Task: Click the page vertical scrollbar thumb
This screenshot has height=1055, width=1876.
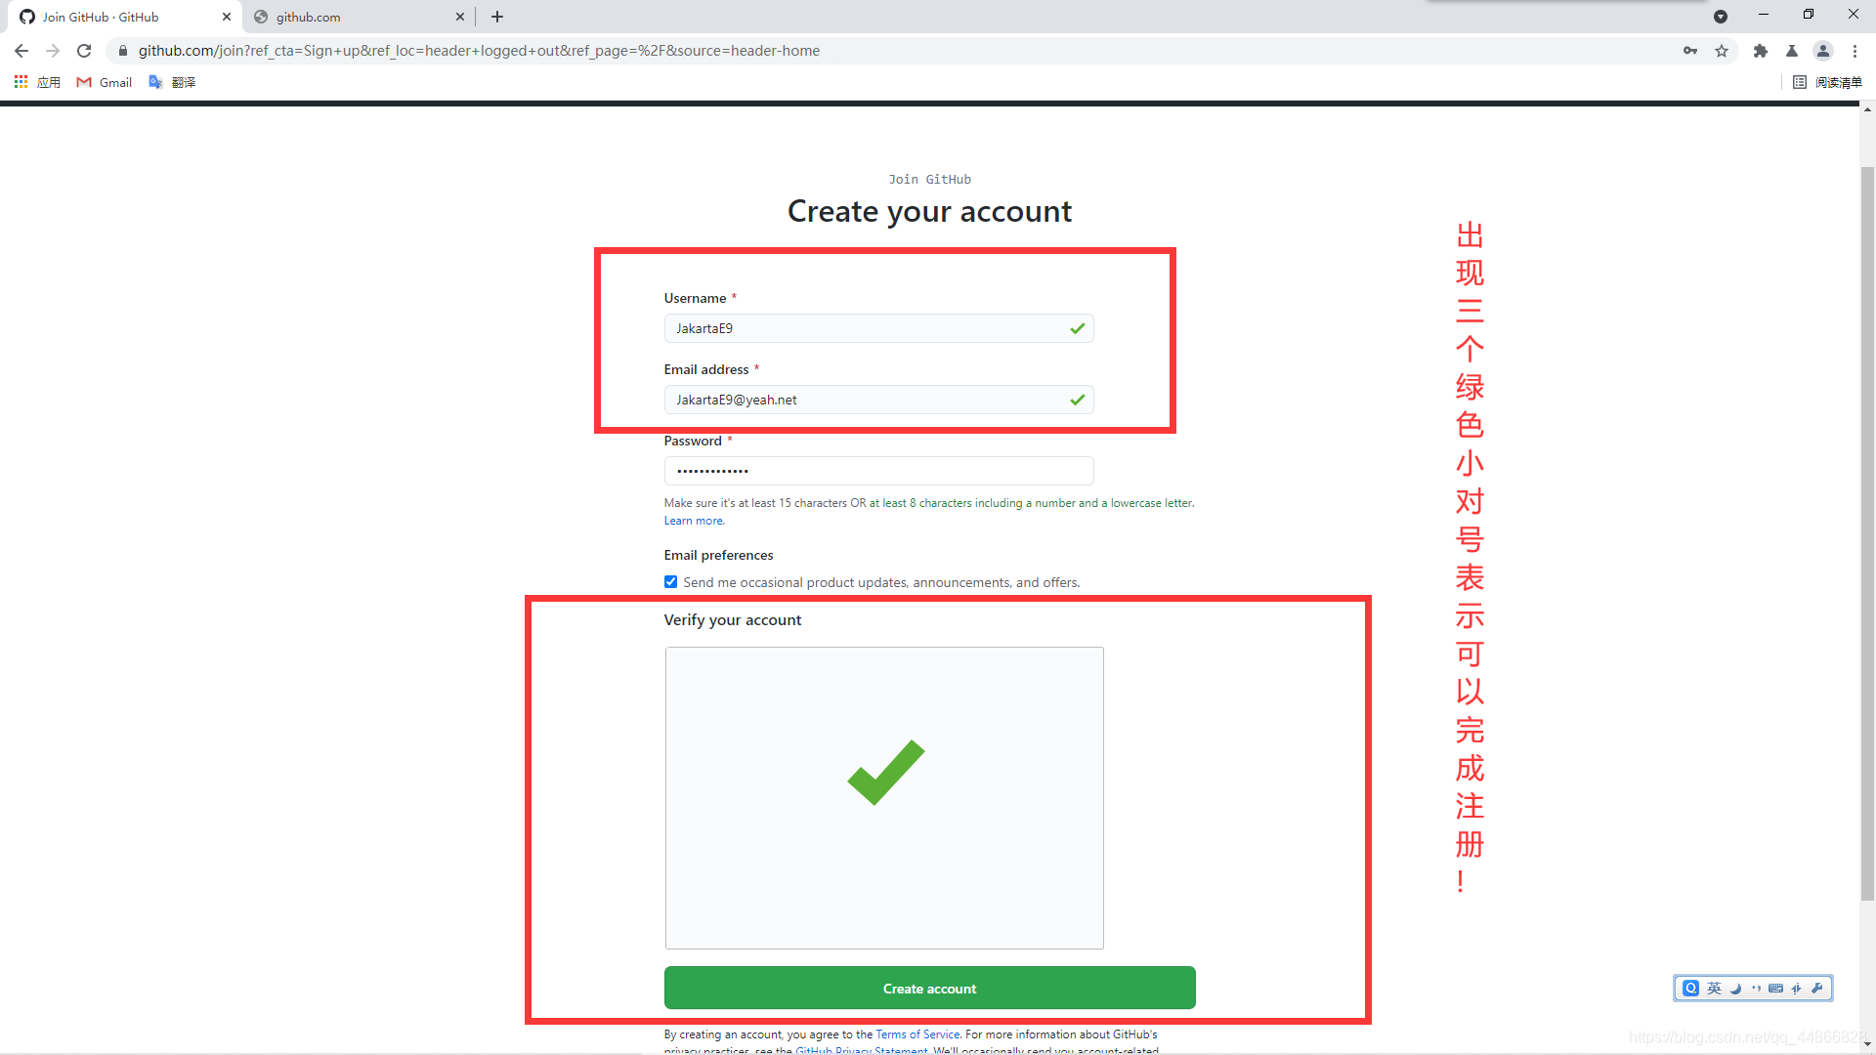Action: 1867,532
